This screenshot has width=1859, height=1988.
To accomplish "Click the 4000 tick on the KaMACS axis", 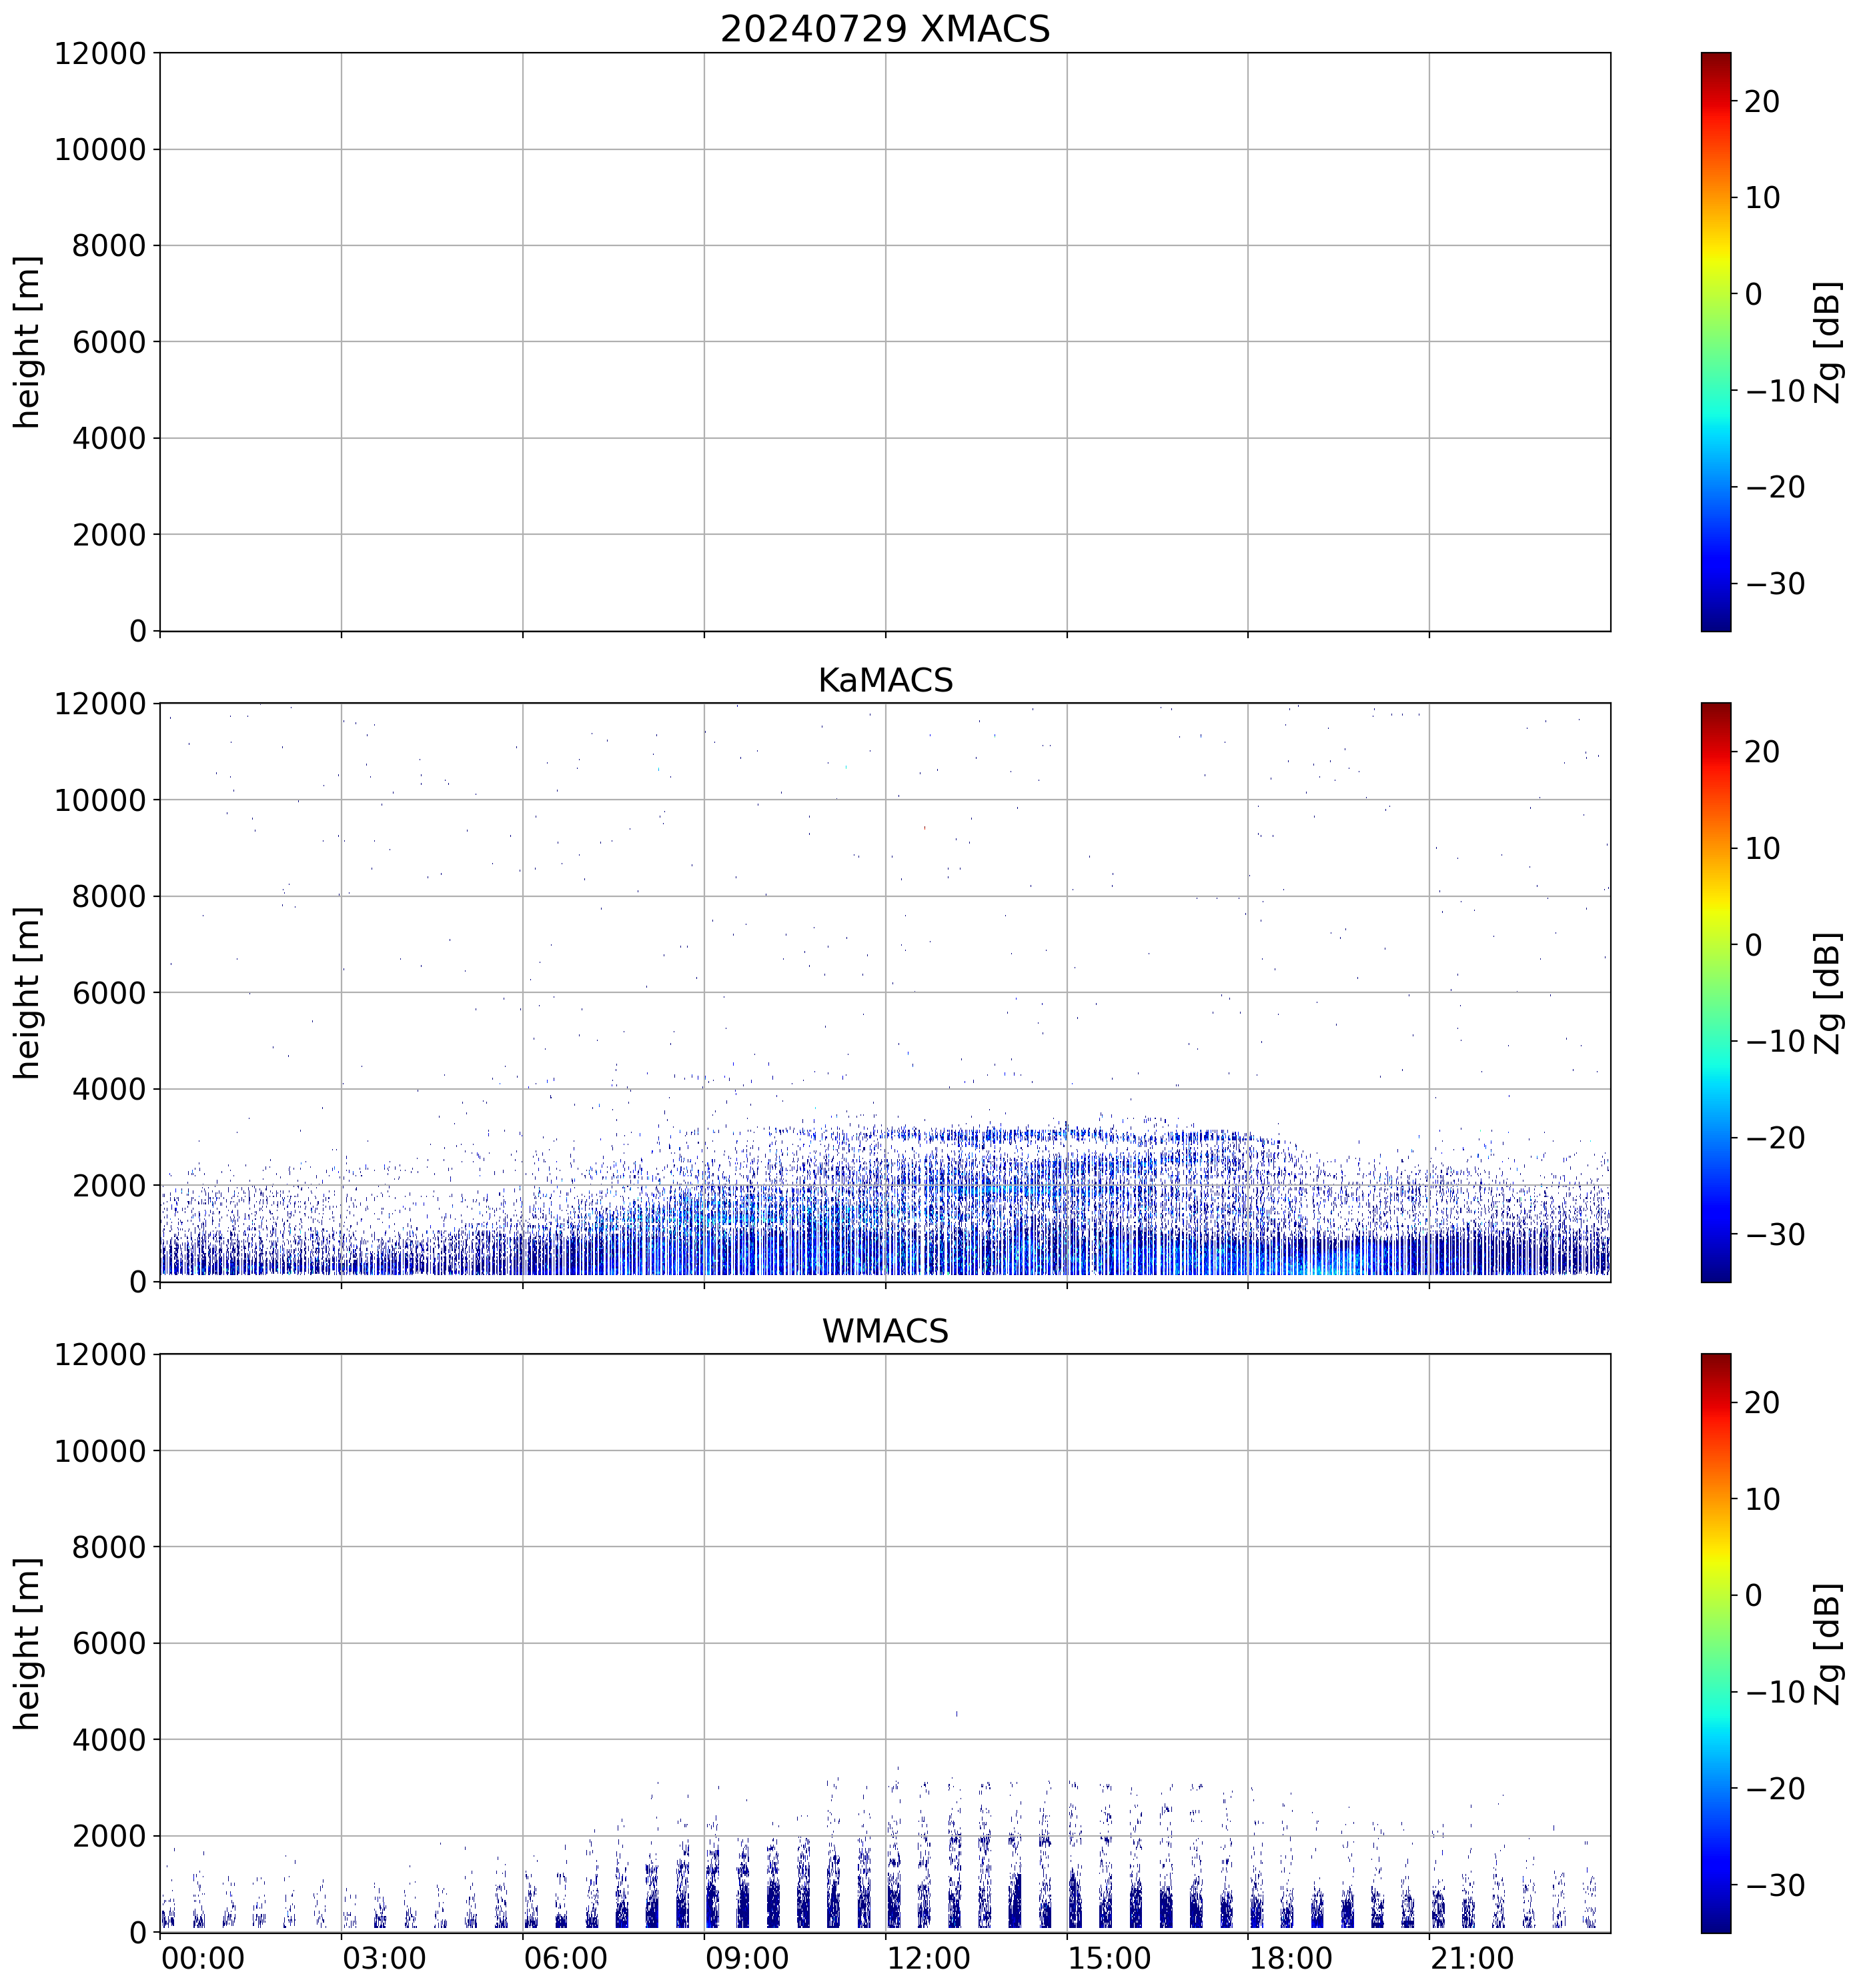I will (x=109, y=1089).
